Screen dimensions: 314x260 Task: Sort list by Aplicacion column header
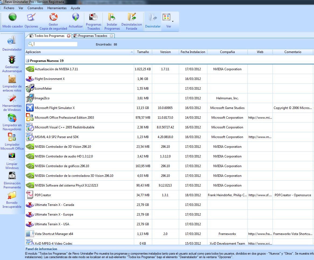pos(78,52)
